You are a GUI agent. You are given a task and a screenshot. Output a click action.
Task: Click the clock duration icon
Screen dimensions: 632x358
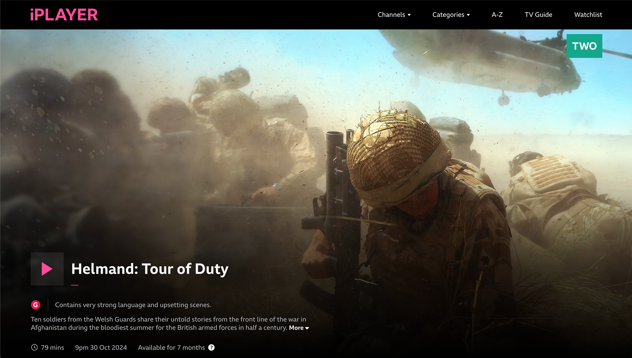tap(34, 347)
